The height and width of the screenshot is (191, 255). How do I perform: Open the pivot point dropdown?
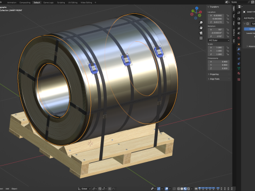click(95, 189)
